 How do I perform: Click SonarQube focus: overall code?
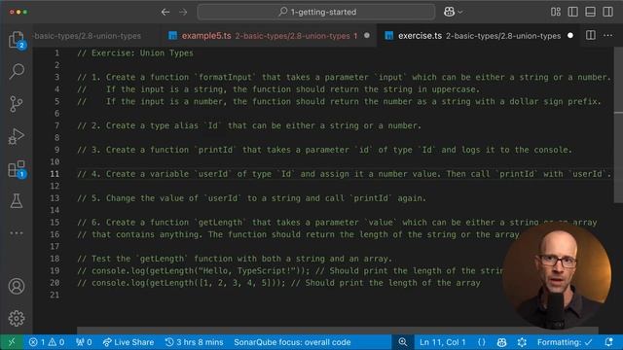click(x=292, y=342)
